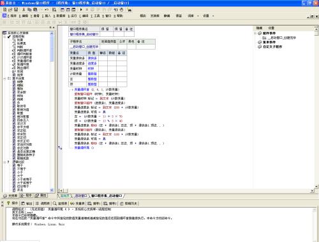Open the 搜寻2 tab in bottom panel
The width and height of the screenshot is (319, 242).
pos(110,203)
